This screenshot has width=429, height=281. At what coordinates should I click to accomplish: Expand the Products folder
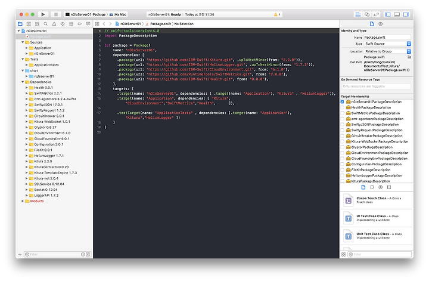click(23, 201)
